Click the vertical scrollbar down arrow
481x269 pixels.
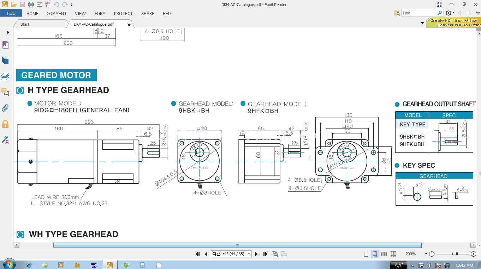click(479, 245)
